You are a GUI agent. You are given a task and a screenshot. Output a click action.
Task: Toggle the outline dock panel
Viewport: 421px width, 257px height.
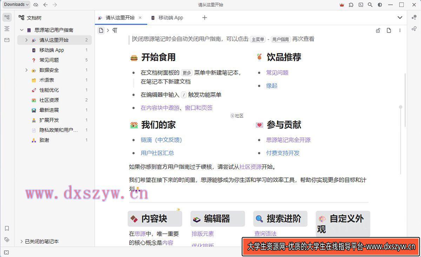7,29
